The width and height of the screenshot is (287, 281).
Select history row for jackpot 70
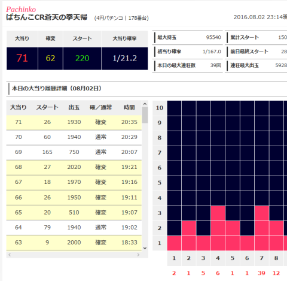[x=74, y=137]
